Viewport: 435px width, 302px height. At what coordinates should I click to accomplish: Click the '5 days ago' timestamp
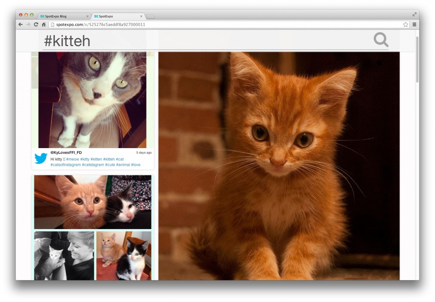144,152
